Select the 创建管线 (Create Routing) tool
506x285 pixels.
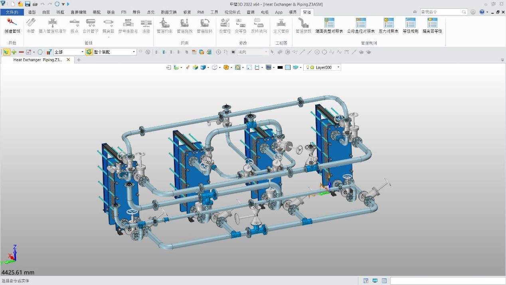(x=12, y=25)
